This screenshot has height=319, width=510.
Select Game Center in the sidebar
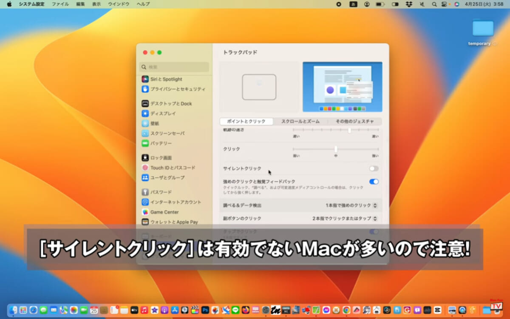(x=160, y=212)
